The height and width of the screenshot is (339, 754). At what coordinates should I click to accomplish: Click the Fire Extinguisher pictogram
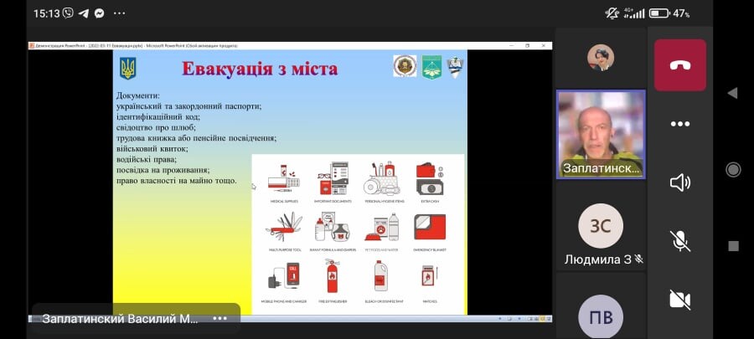point(333,276)
